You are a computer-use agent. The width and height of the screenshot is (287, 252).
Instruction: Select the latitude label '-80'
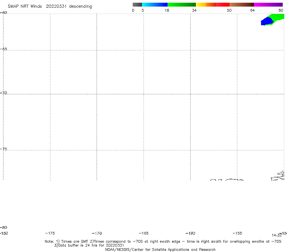[x=3, y=227]
